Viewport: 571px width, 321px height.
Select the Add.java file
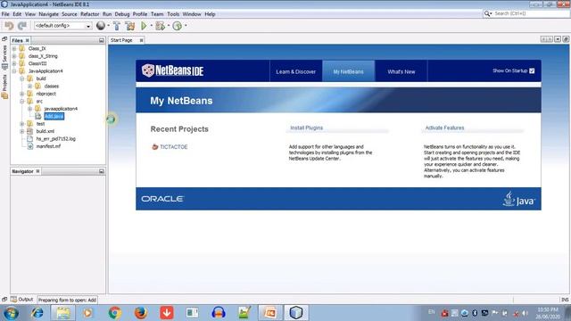[x=54, y=116]
